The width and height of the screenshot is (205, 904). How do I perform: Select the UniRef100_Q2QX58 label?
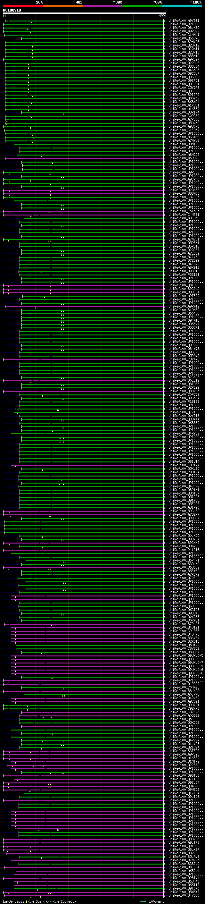tap(184, 190)
